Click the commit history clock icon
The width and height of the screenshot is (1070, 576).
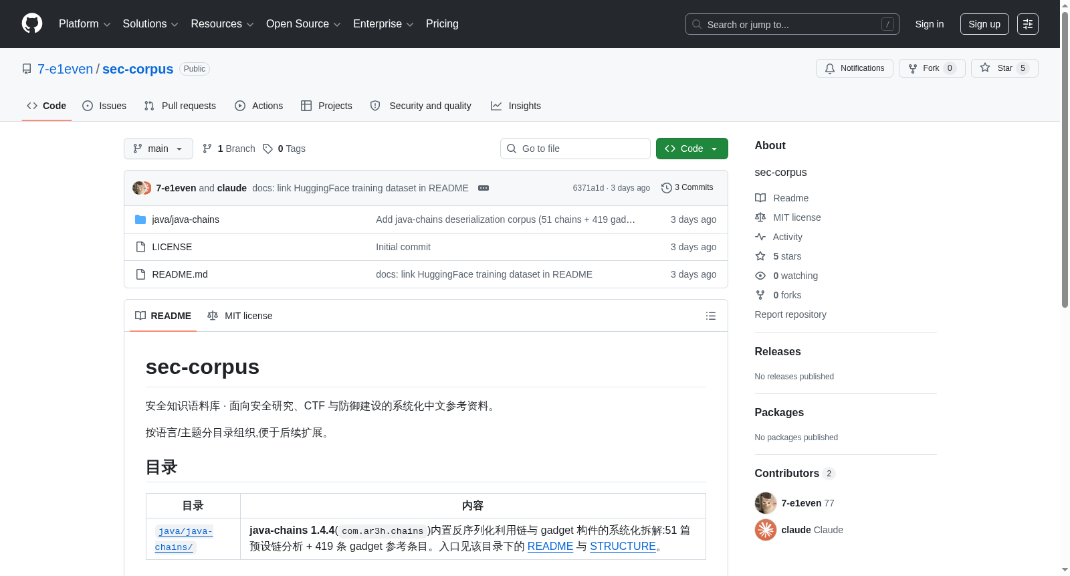pos(666,188)
